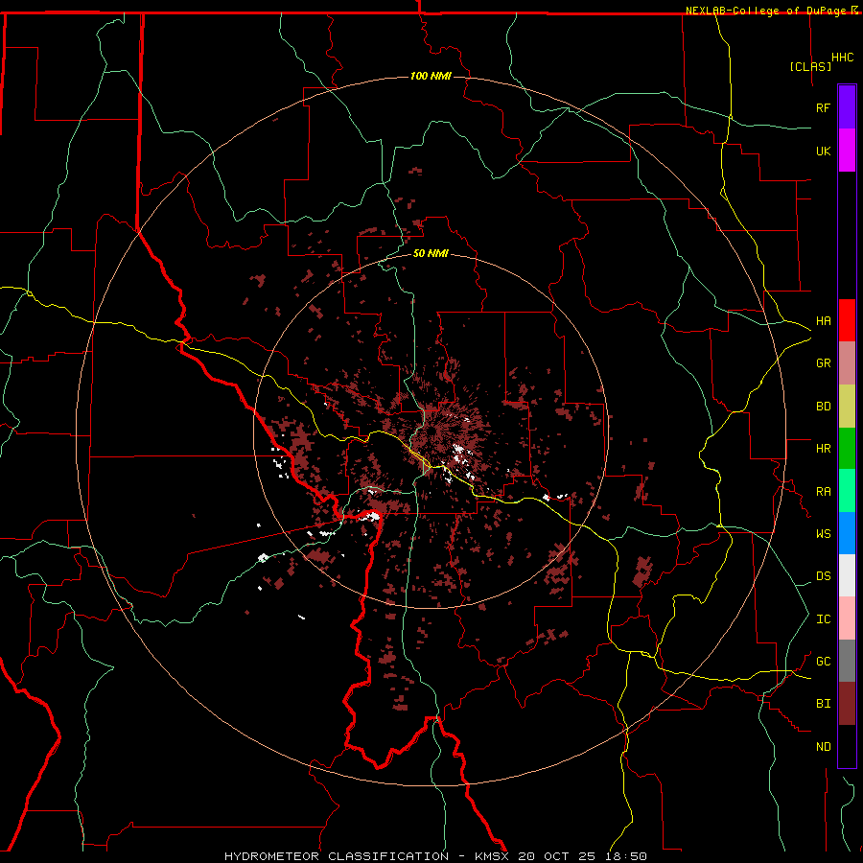863x863 pixels.
Task: Click the RF purple legend swatch
Action: point(847,107)
